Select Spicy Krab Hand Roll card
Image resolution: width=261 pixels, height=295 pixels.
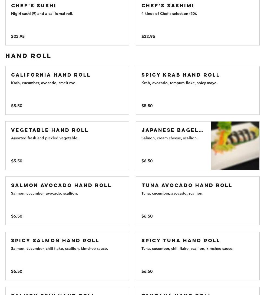[x=198, y=90]
